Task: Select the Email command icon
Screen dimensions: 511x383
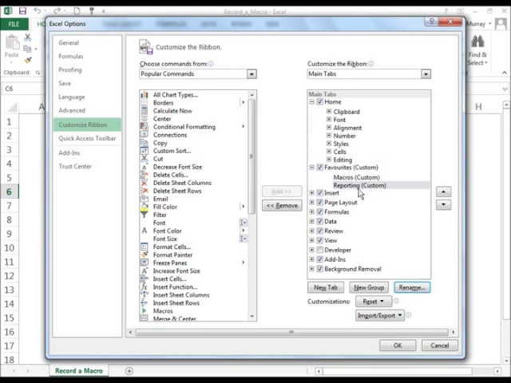Action: (144, 199)
